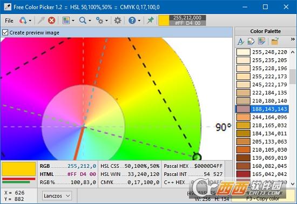
Task: Select palette row 205,133,063
Action: point(262,141)
